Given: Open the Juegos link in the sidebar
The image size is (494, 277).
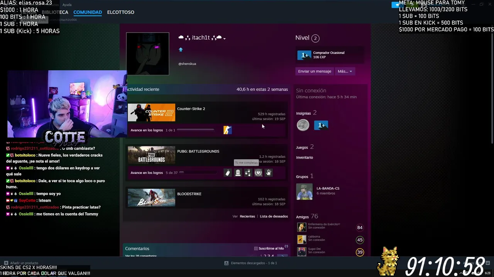Looking at the screenshot, I should click(302, 147).
